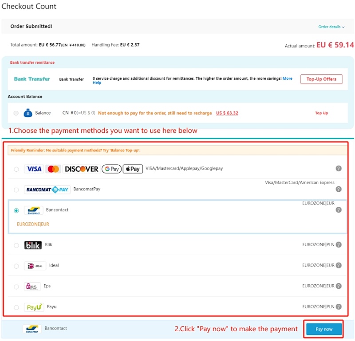Viewport: 355px width, 341px height.
Task: Click the red Top Up link
Action: point(321,113)
